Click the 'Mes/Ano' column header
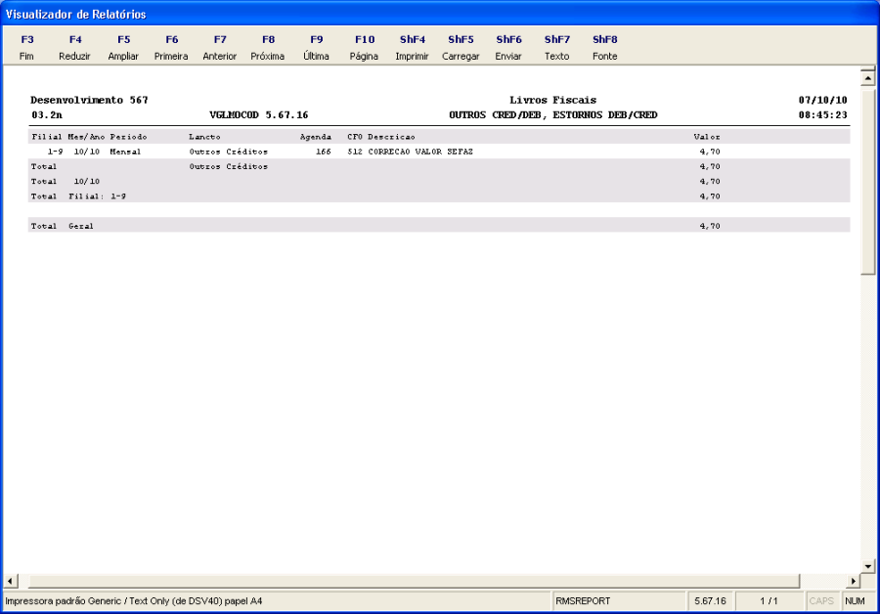880x614 pixels. pyautogui.click(x=86, y=136)
